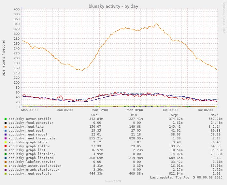The width and height of the screenshot is (227, 185).
Task: Click the low point of orange curve near 150
Action: point(82,70)
